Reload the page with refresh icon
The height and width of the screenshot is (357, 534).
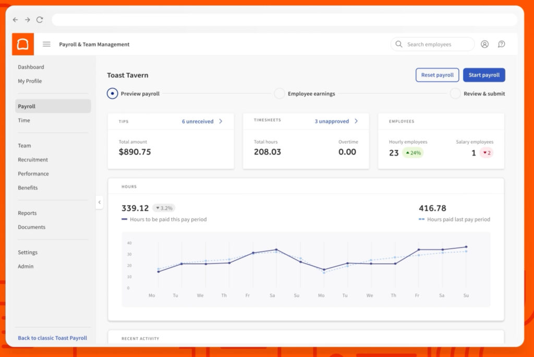(40, 20)
